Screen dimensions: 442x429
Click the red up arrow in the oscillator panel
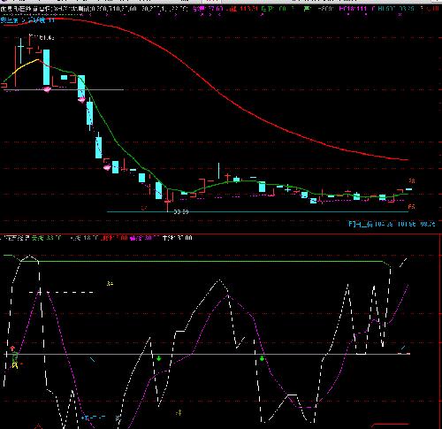(x=12, y=349)
